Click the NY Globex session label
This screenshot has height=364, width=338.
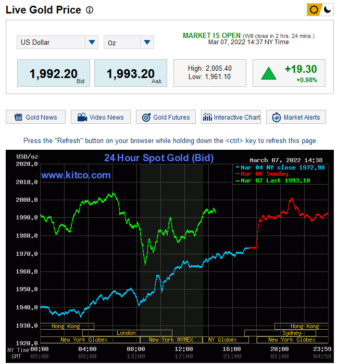click(222, 340)
